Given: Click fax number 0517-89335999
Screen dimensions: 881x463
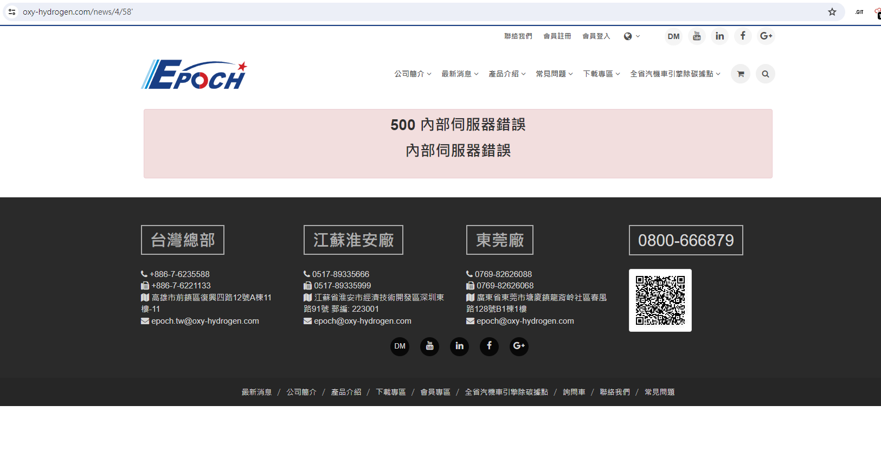Looking at the screenshot, I should tap(343, 286).
